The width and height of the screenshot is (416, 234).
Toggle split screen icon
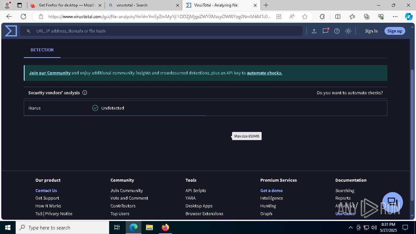click(338, 17)
